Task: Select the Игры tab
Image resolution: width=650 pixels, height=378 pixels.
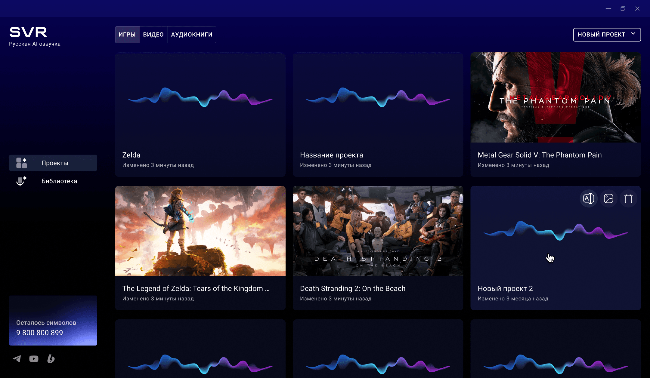Action: coord(127,35)
